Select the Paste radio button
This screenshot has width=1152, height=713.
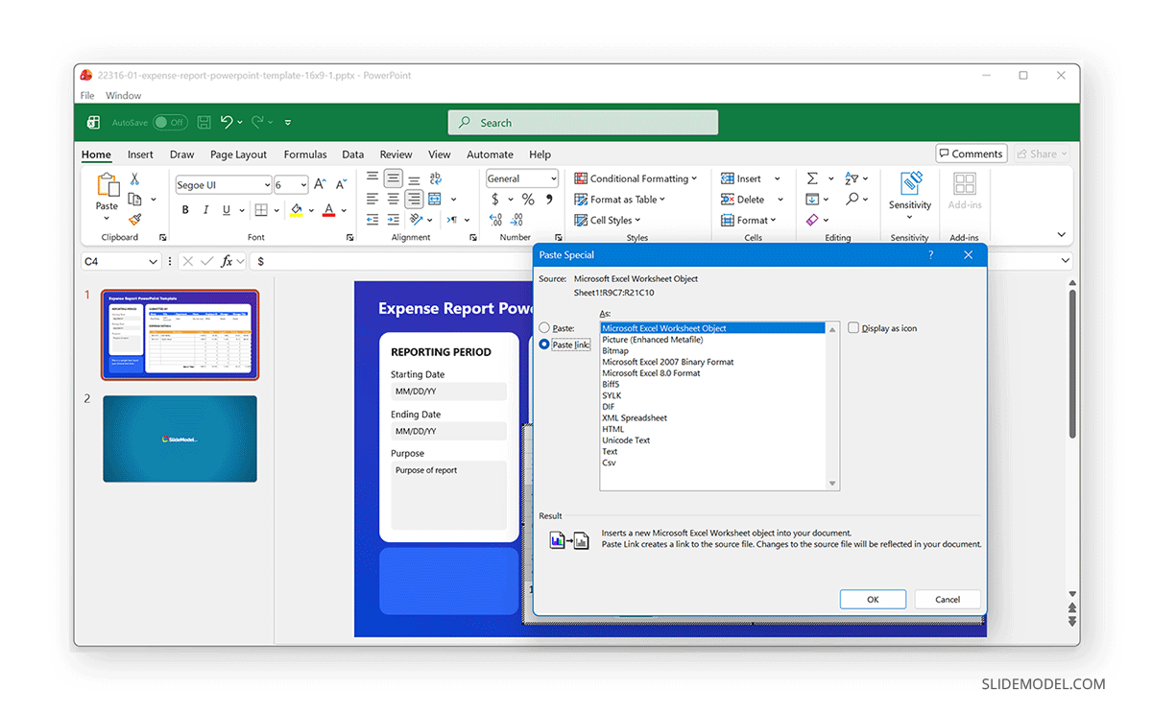[x=544, y=328]
